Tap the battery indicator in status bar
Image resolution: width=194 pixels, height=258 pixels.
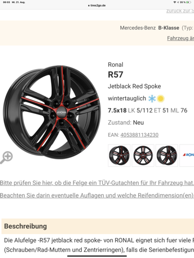point(188,2)
